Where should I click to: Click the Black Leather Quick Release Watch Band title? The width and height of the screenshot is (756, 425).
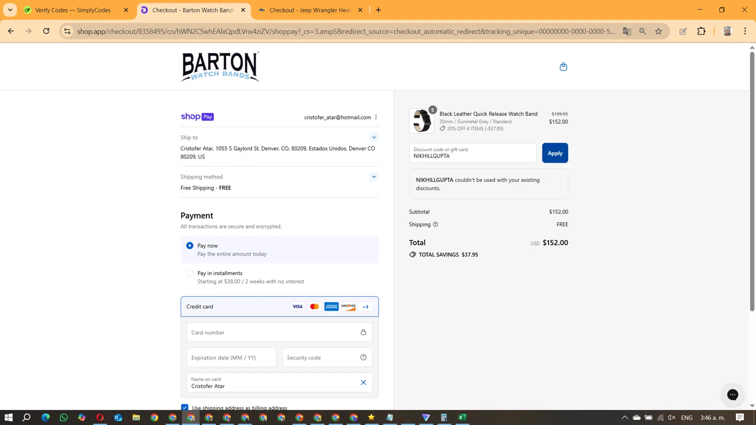coord(488,114)
